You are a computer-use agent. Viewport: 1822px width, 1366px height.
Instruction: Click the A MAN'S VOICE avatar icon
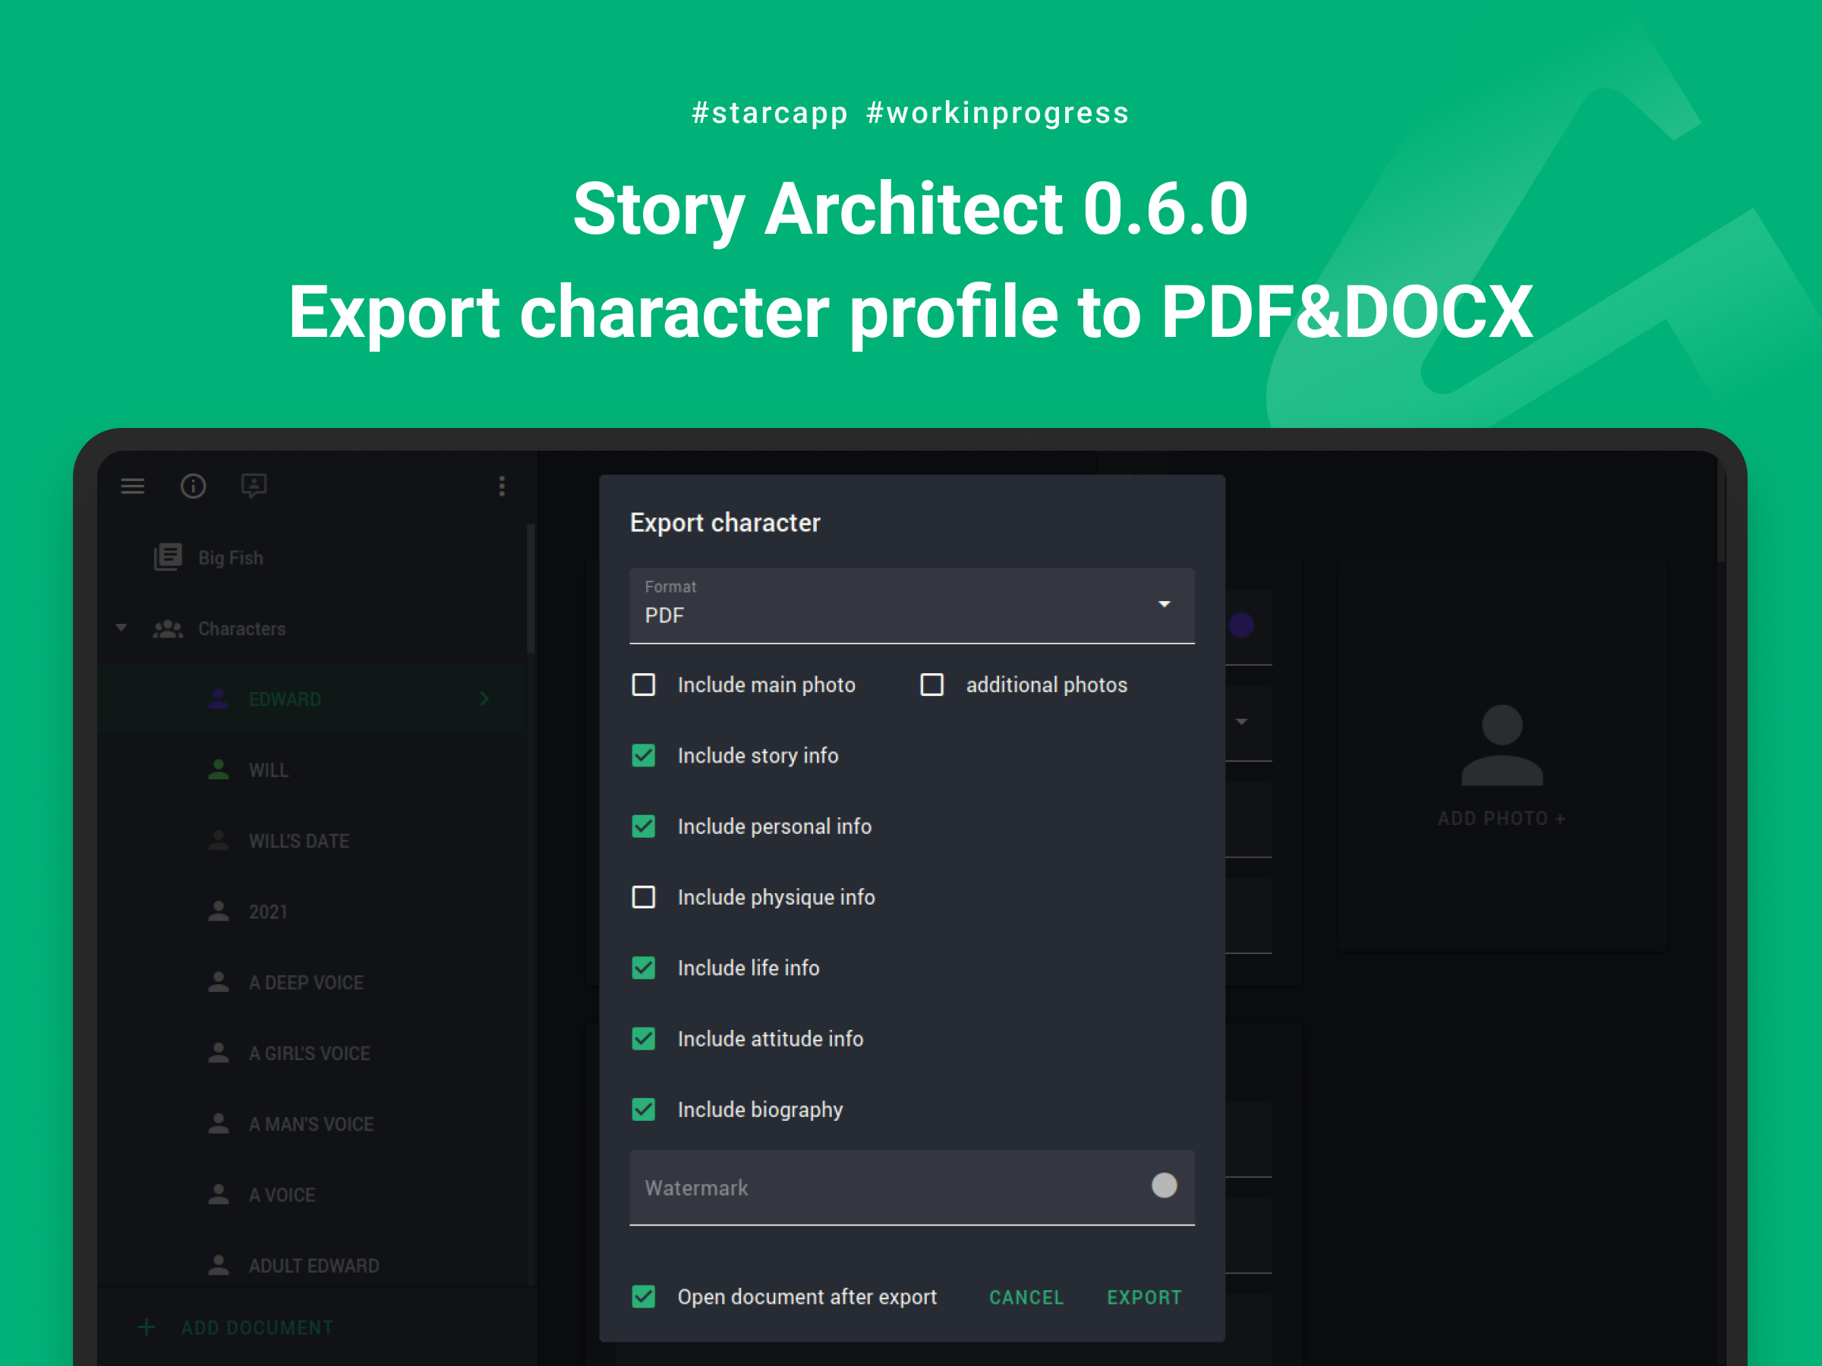(219, 1124)
